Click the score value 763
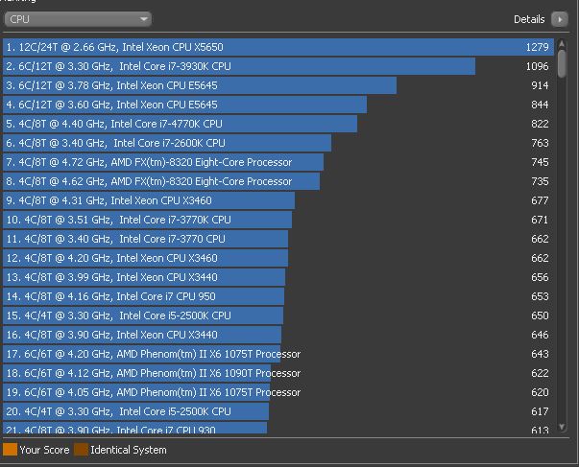This screenshot has width=579, height=467. (540, 143)
